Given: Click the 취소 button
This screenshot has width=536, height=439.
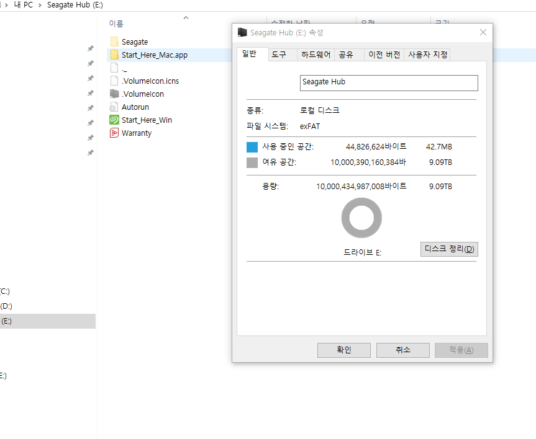Looking at the screenshot, I should 402,350.
